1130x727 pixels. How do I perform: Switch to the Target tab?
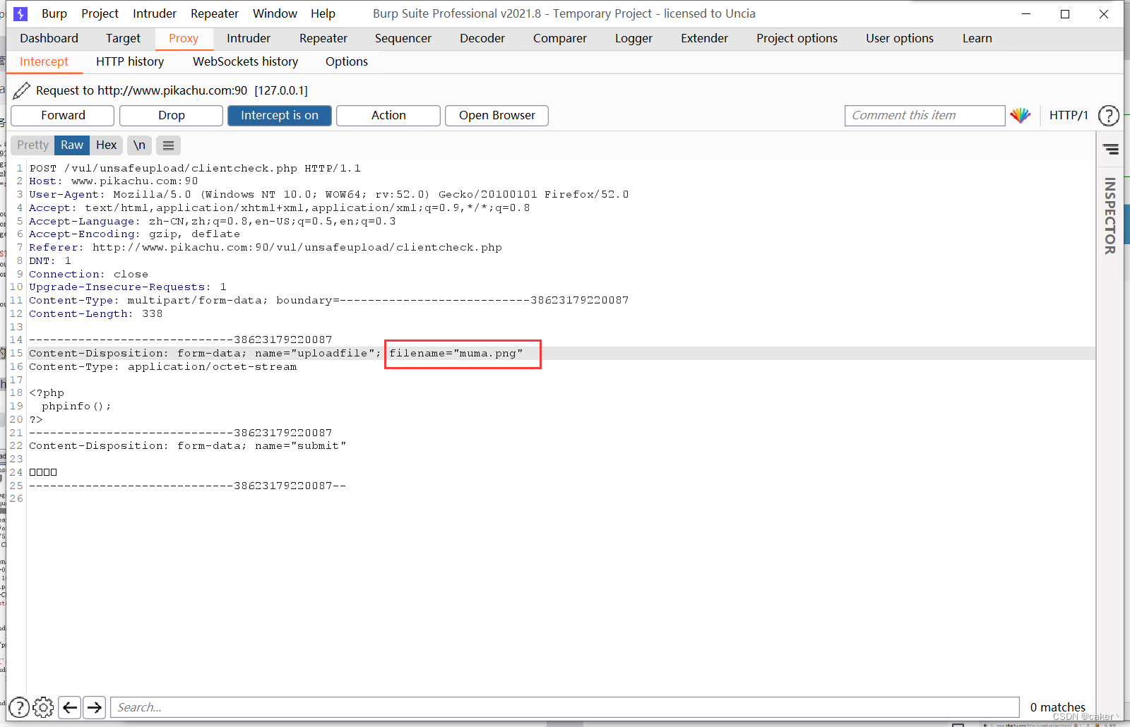click(x=123, y=38)
